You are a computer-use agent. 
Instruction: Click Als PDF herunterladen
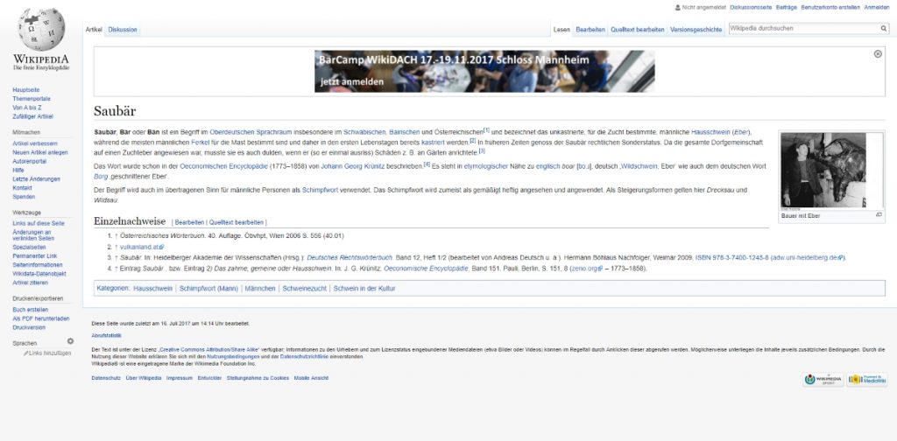tap(41, 318)
